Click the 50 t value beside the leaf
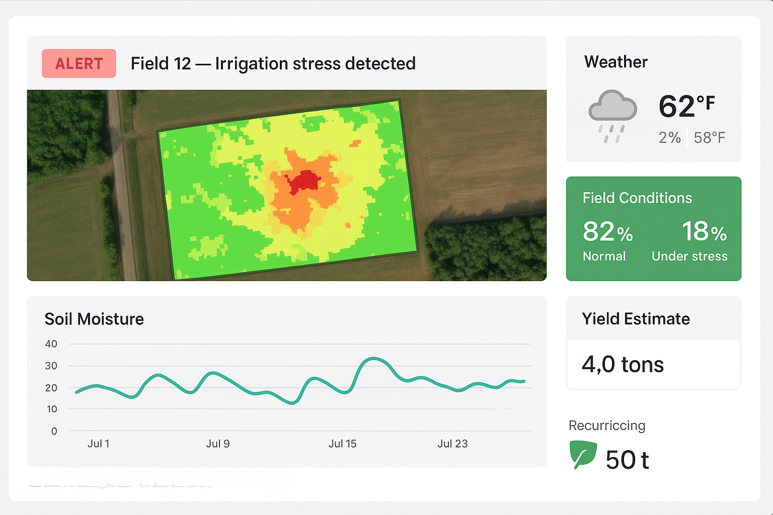 click(627, 460)
